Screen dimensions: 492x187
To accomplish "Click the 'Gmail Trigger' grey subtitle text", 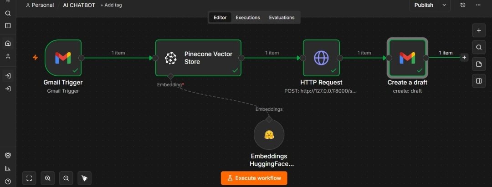I will tap(63, 91).
